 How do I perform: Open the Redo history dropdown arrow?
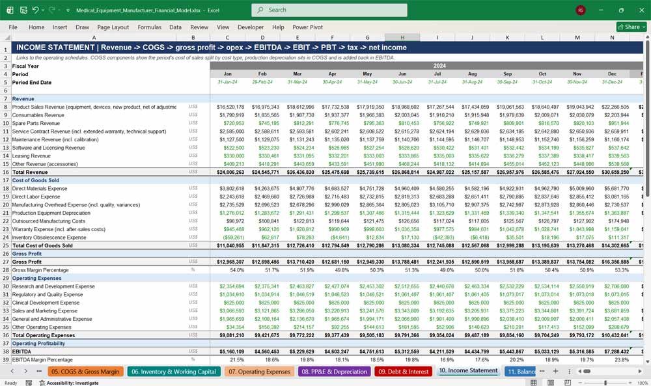pyautogui.click(x=59, y=10)
